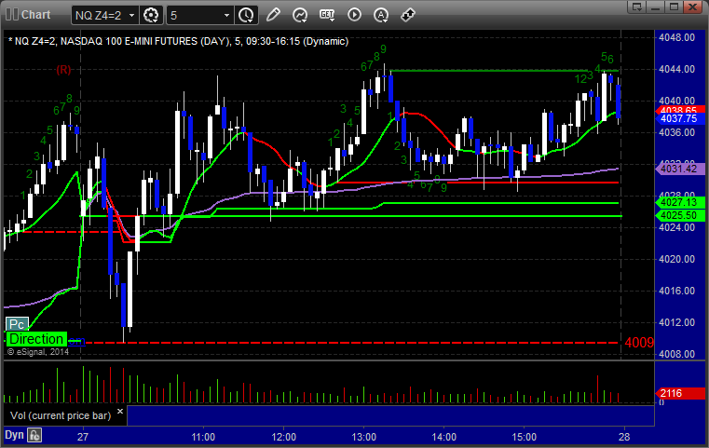Click the eSignal, 2014 copyright text
This screenshot has width=709, height=448.
pyautogui.click(x=38, y=352)
